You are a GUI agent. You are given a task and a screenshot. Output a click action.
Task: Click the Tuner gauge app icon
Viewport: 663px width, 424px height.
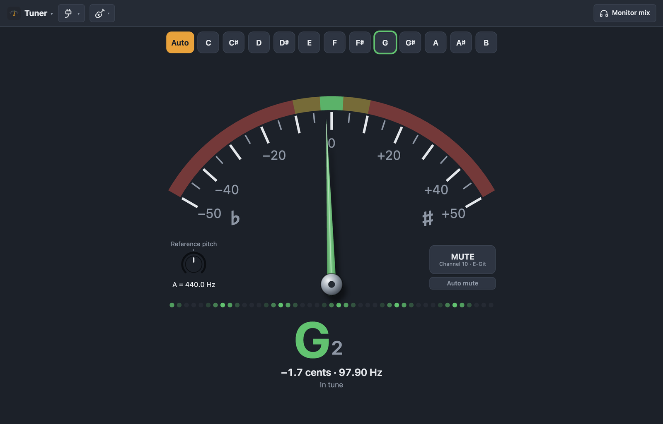tap(14, 13)
